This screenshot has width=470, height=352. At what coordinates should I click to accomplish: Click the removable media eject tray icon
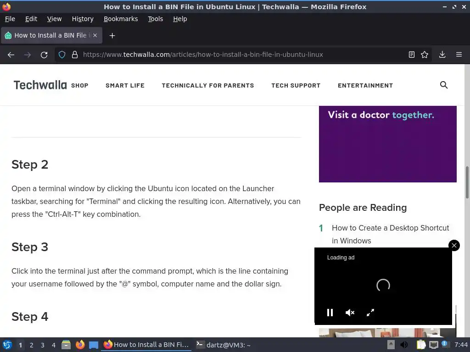point(391,345)
